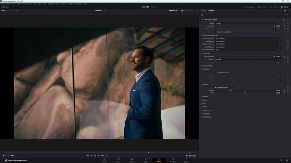
Task: Open the Project Manager home icon
Action: pos(281,160)
